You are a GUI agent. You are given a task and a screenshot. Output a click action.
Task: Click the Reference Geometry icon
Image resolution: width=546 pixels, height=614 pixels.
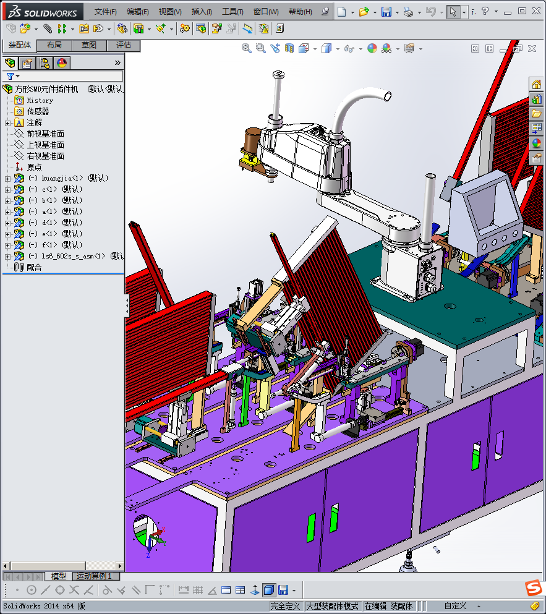[x=160, y=28]
